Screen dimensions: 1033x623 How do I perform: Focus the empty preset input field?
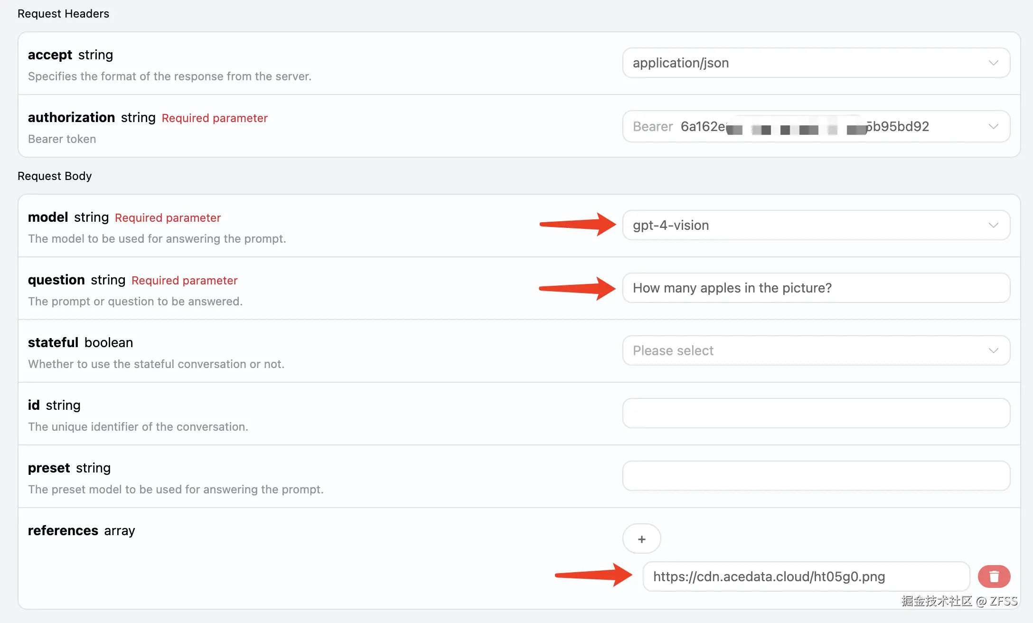pos(816,476)
